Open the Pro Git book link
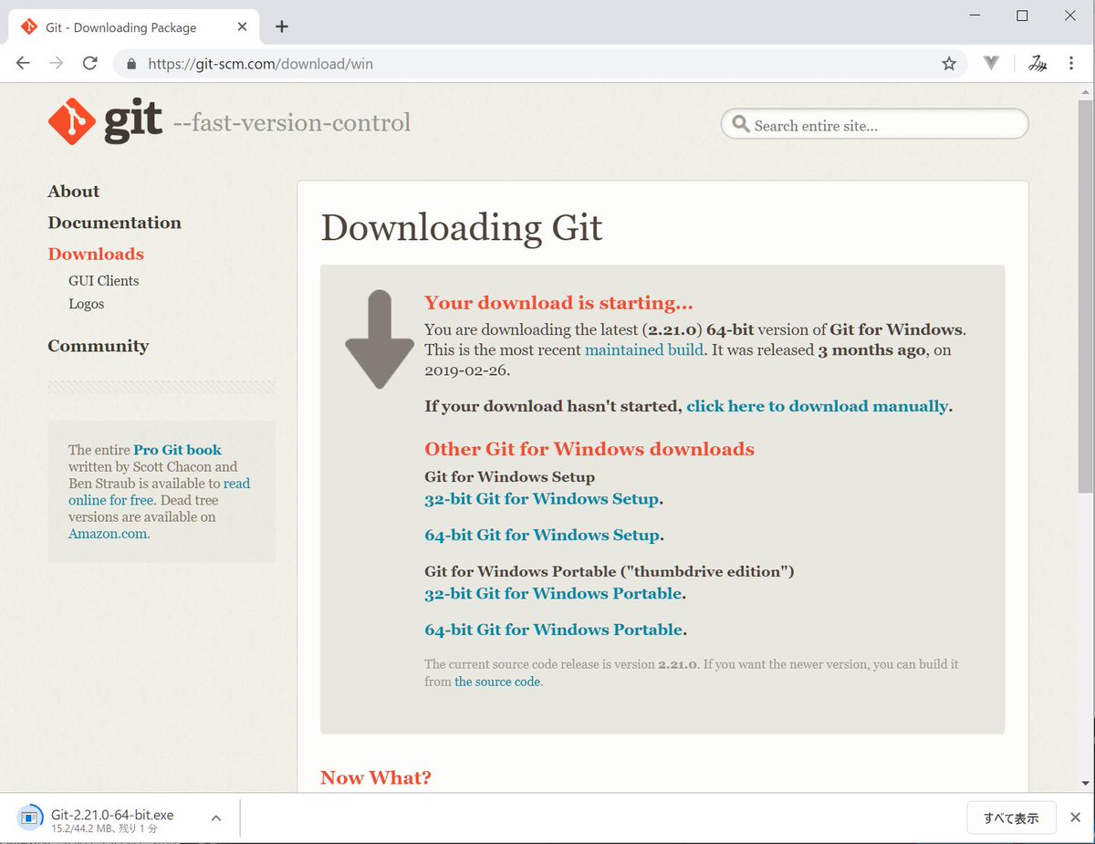This screenshot has height=844, width=1095. pos(177,450)
